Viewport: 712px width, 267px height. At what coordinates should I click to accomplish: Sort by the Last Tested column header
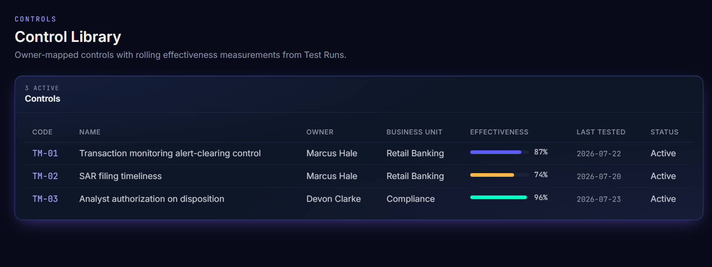coord(601,132)
